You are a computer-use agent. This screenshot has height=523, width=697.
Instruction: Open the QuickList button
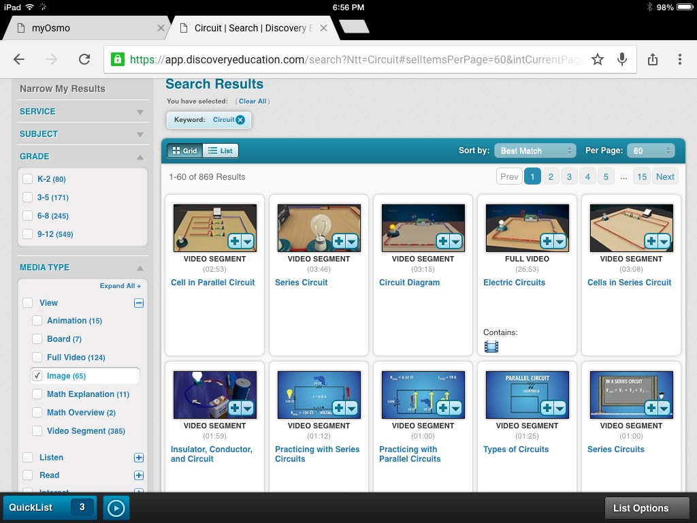(x=50, y=507)
